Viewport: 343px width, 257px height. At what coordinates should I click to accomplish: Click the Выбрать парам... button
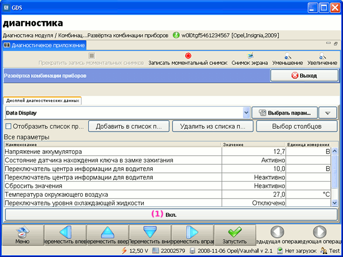click(x=284, y=113)
